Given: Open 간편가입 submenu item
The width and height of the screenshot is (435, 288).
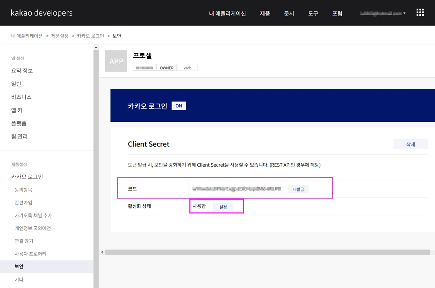Looking at the screenshot, I should click(23, 203).
